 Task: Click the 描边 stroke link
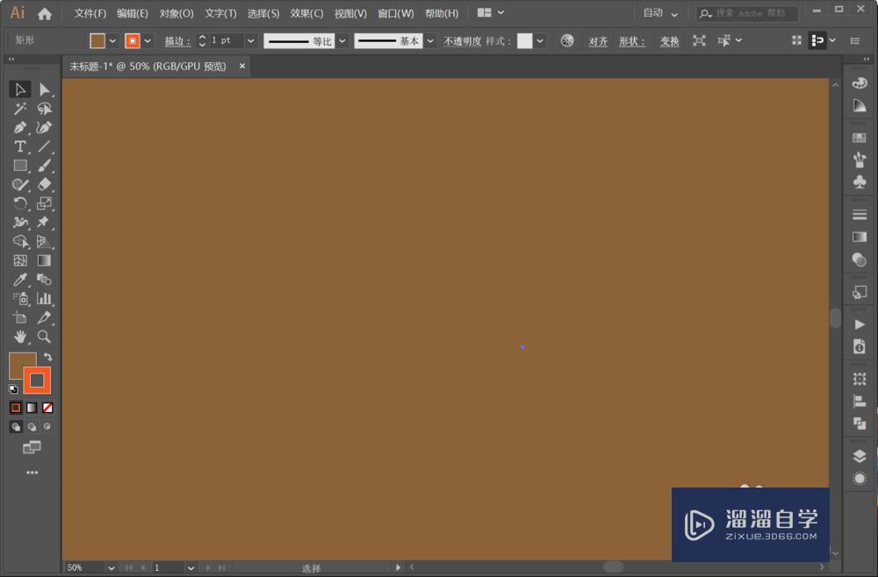tap(177, 41)
